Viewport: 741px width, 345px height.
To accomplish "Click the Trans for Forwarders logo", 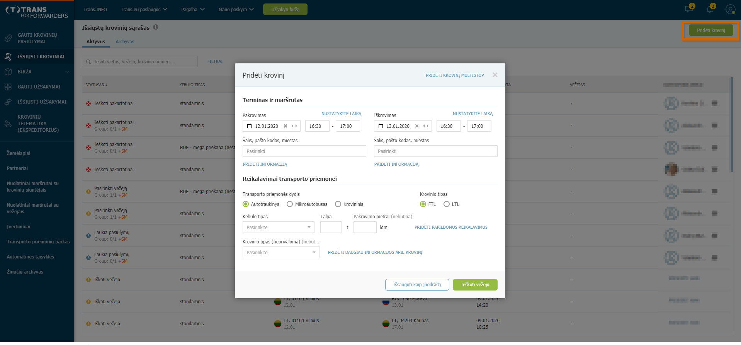I will click(37, 12).
